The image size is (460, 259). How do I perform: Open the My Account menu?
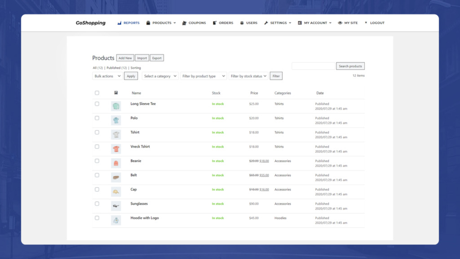tap(314, 23)
